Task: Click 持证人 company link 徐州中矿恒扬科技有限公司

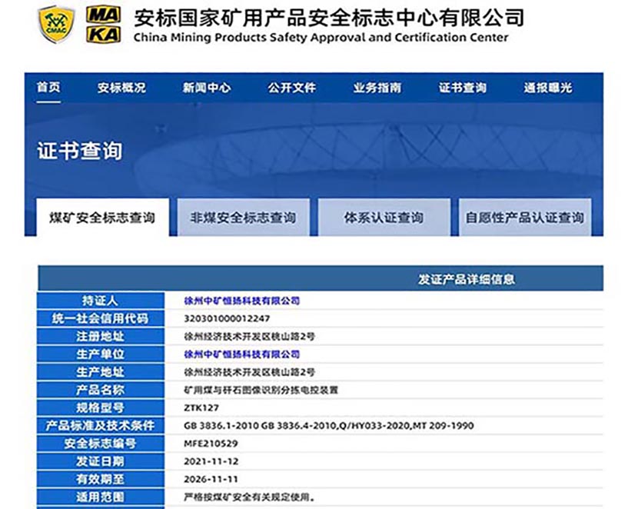Action: [x=241, y=301]
